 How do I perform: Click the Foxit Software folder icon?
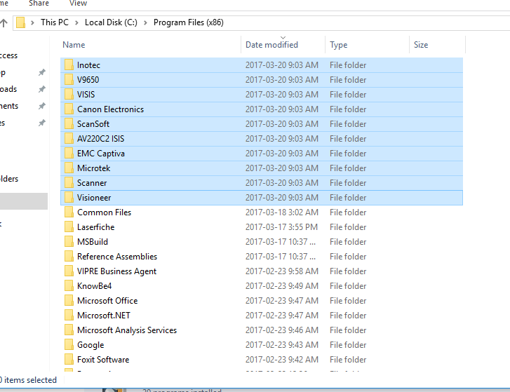pyautogui.click(x=69, y=360)
